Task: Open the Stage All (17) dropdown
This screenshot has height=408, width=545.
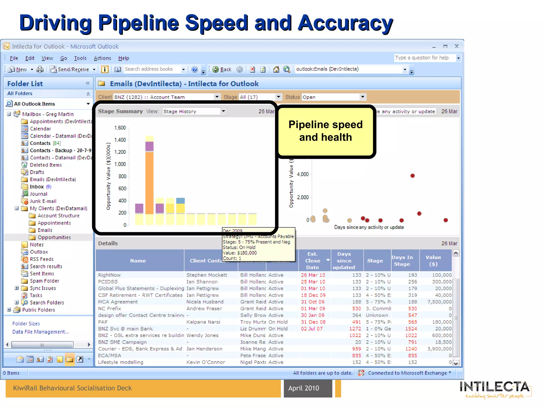Action: [278, 97]
